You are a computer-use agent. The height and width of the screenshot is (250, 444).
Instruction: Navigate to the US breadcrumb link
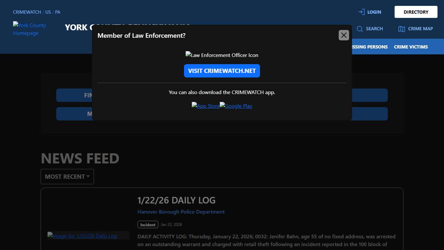click(48, 12)
